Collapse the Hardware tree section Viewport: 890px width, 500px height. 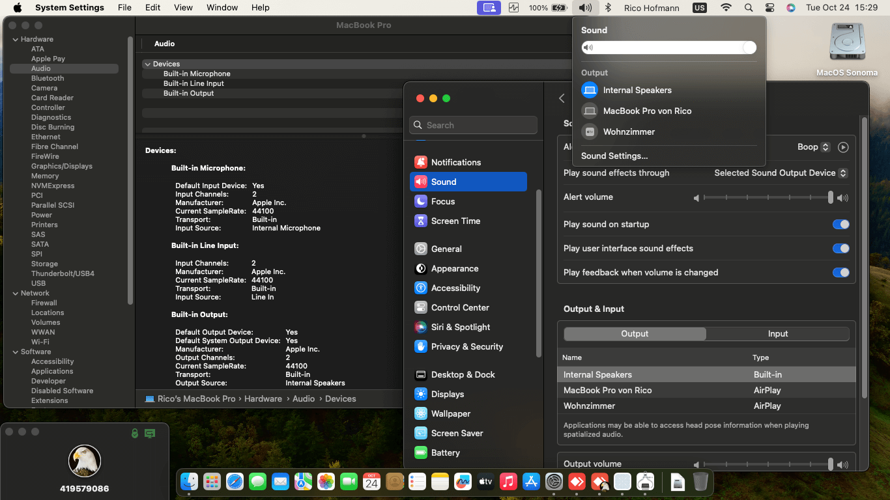[15, 39]
